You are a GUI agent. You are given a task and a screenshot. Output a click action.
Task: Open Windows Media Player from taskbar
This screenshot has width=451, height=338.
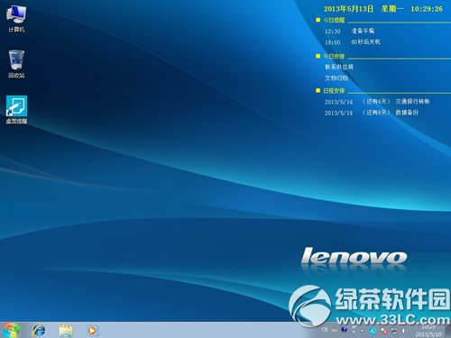(92, 331)
